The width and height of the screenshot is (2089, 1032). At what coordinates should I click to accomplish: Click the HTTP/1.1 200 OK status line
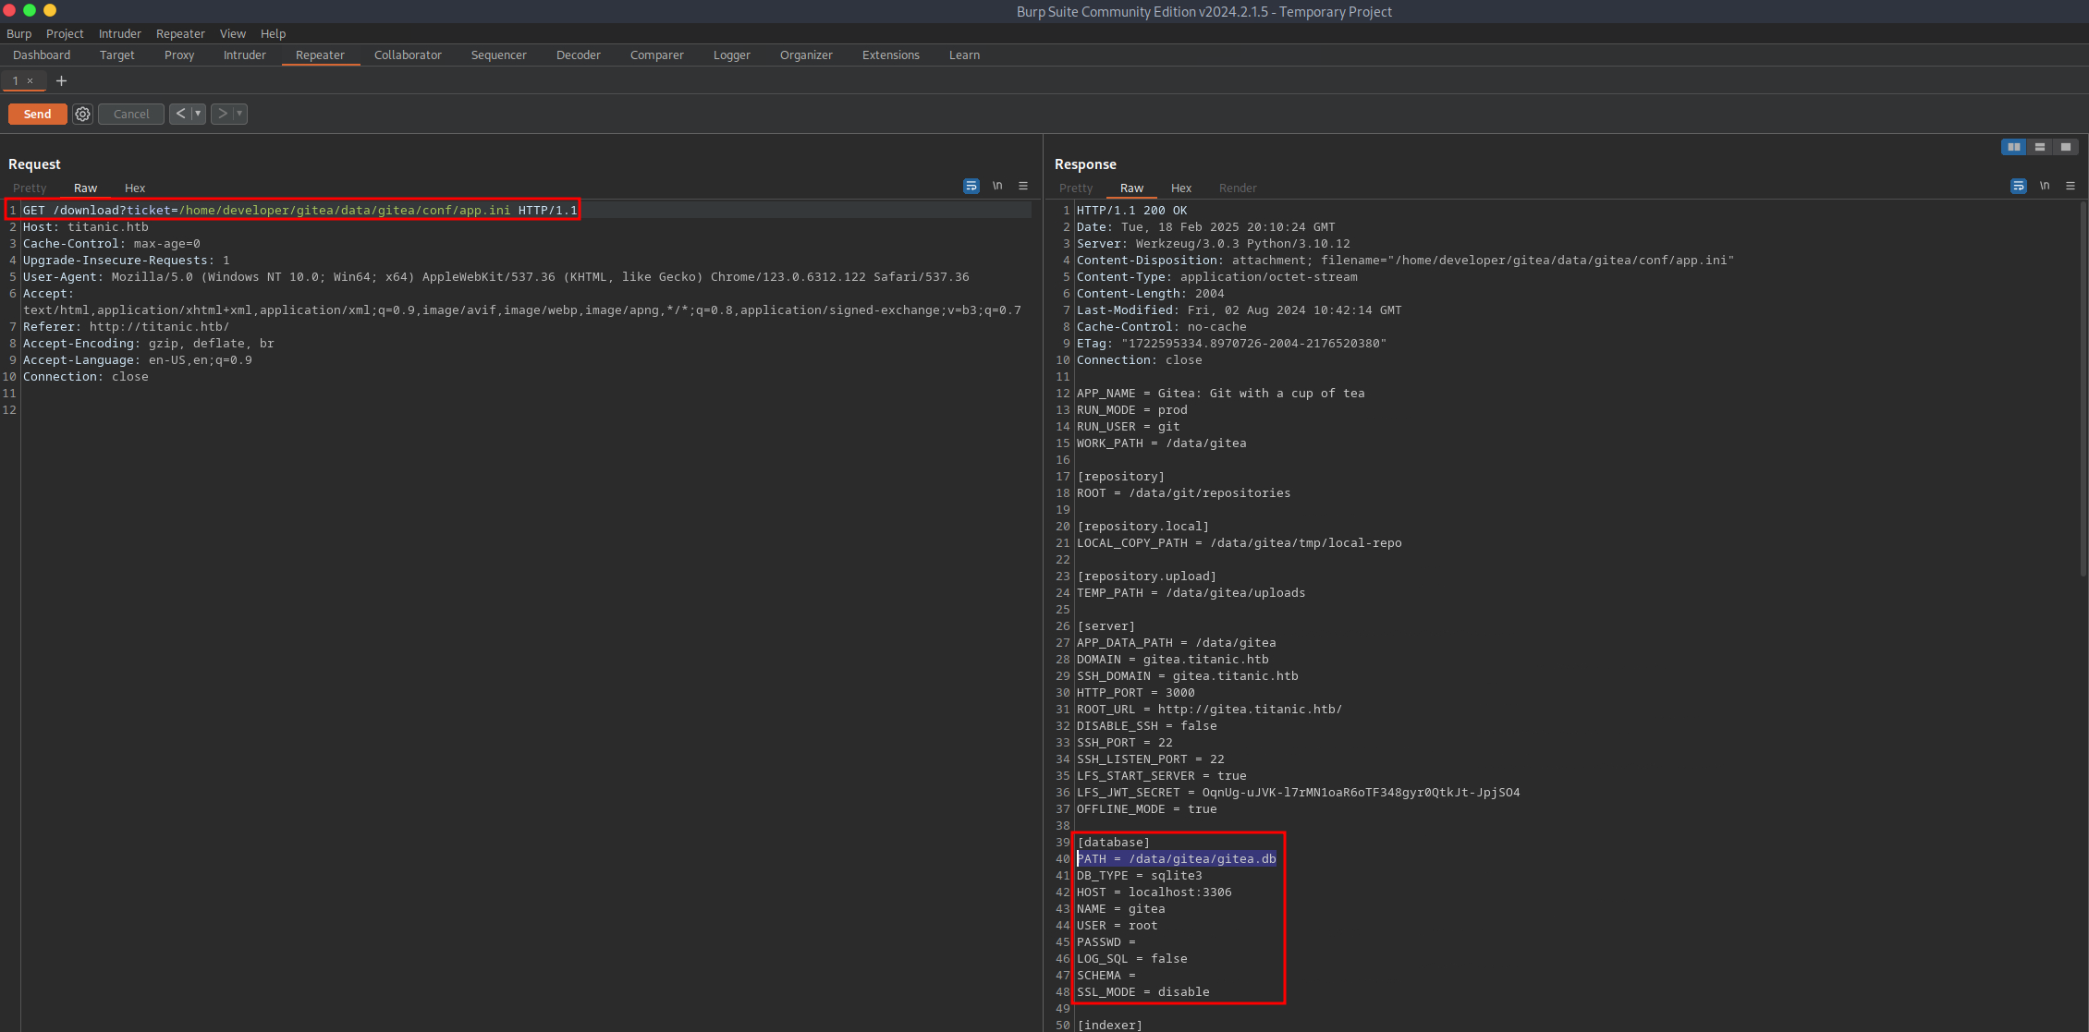tap(1131, 211)
